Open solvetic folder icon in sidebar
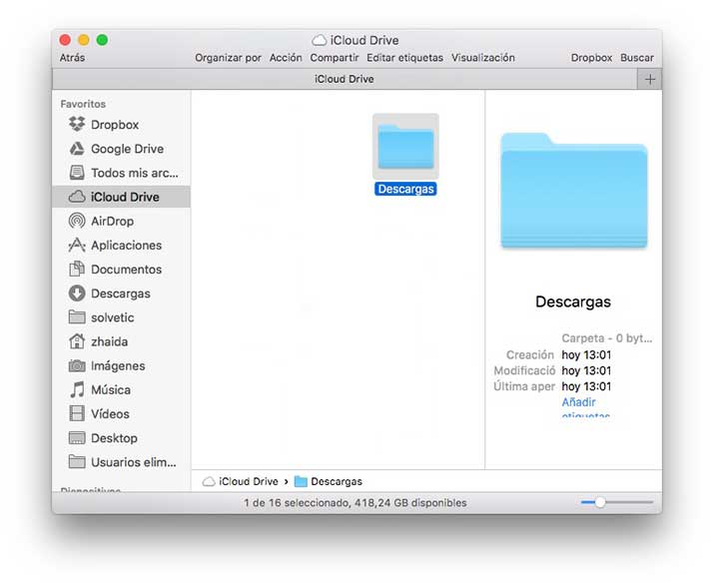This screenshot has width=714, height=588. tap(77, 316)
